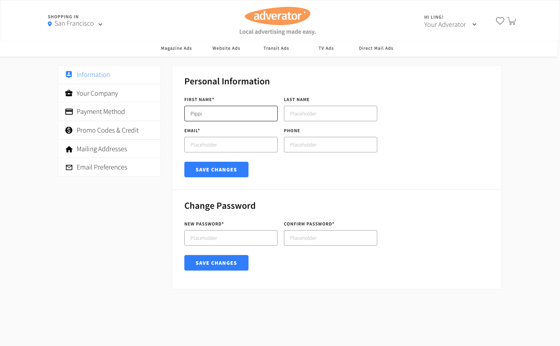This screenshot has width=560, height=346.
Task: Click the house Mailing Addresses icon
Action: click(69, 149)
